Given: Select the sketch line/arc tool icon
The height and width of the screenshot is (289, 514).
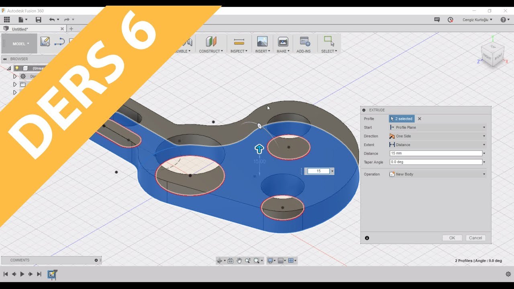Looking at the screenshot, I should pos(59,41).
